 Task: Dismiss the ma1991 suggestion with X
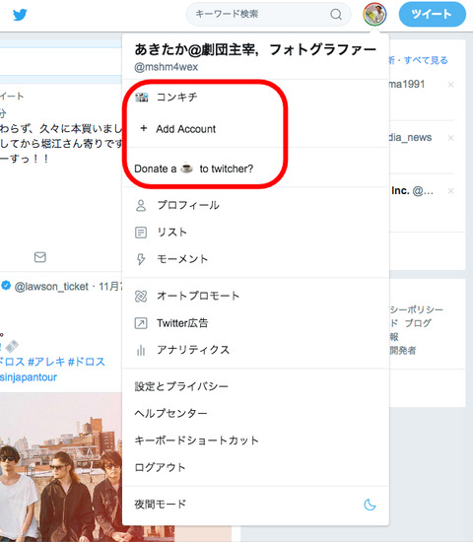point(450,85)
